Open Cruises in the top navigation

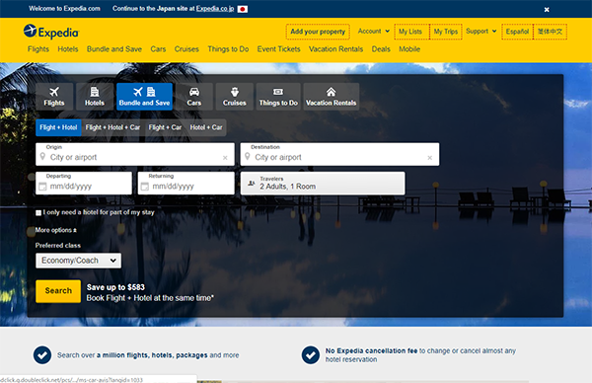click(x=186, y=49)
